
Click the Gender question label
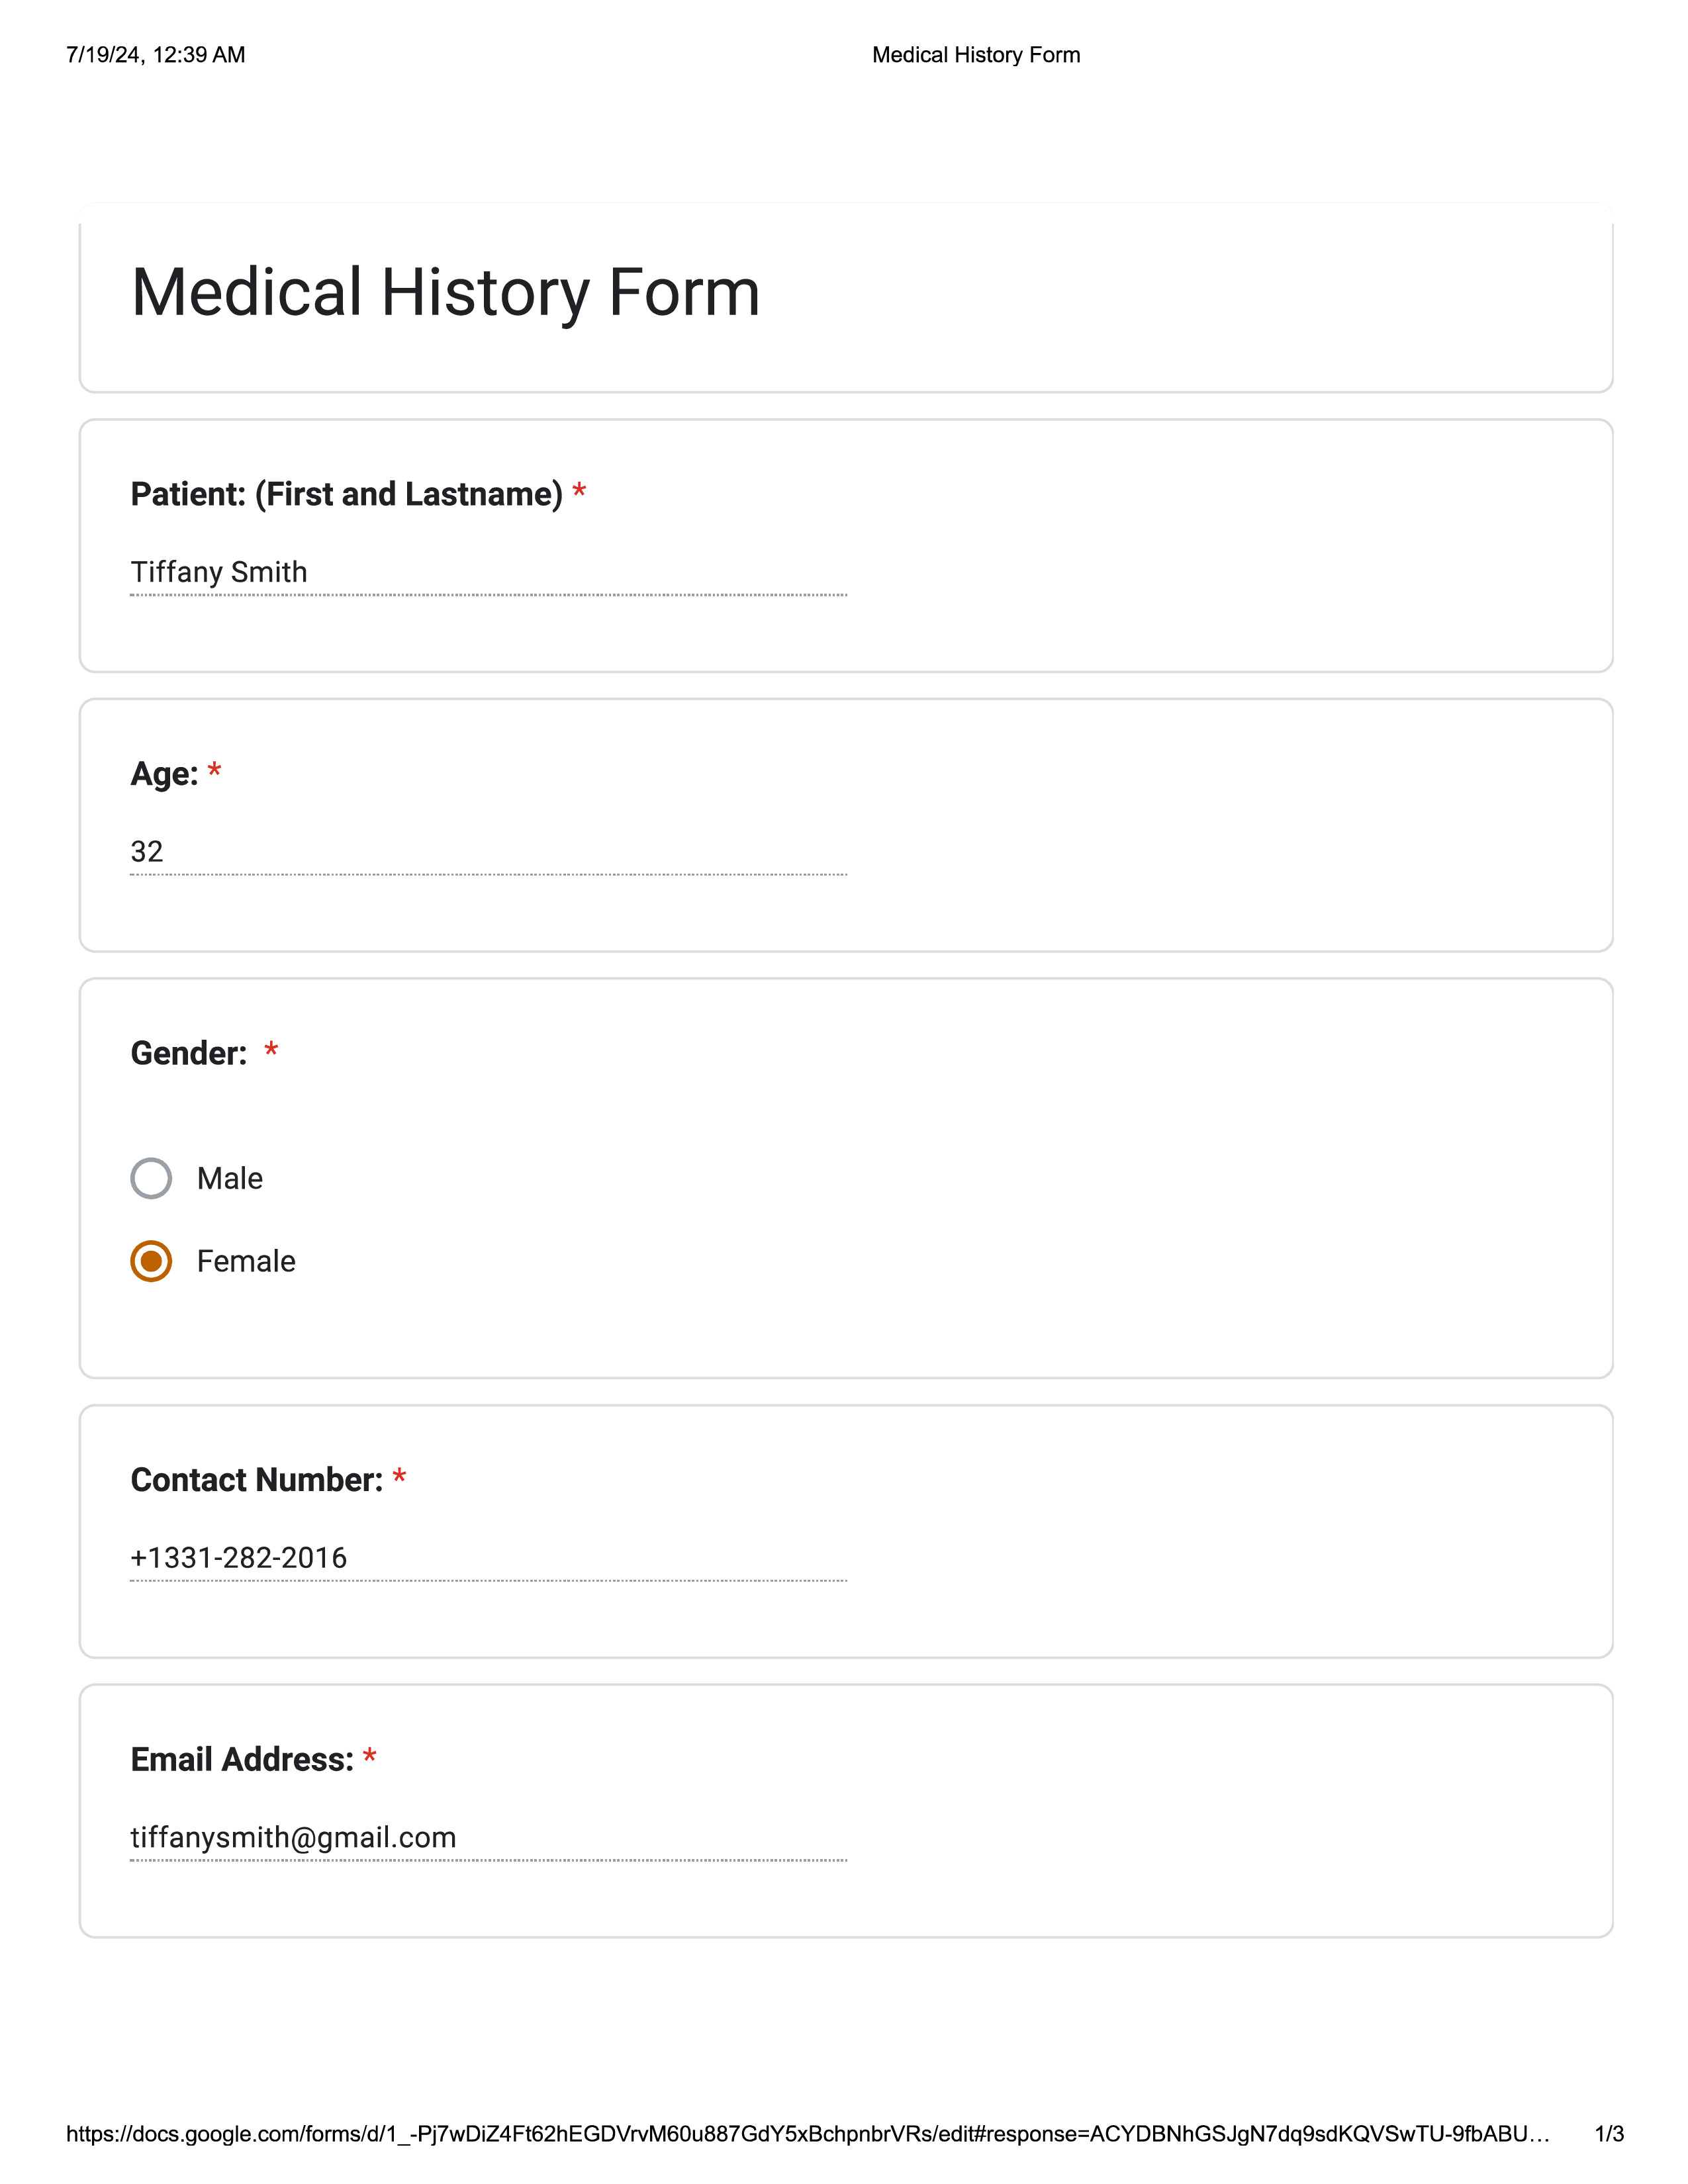[189, 1053]
